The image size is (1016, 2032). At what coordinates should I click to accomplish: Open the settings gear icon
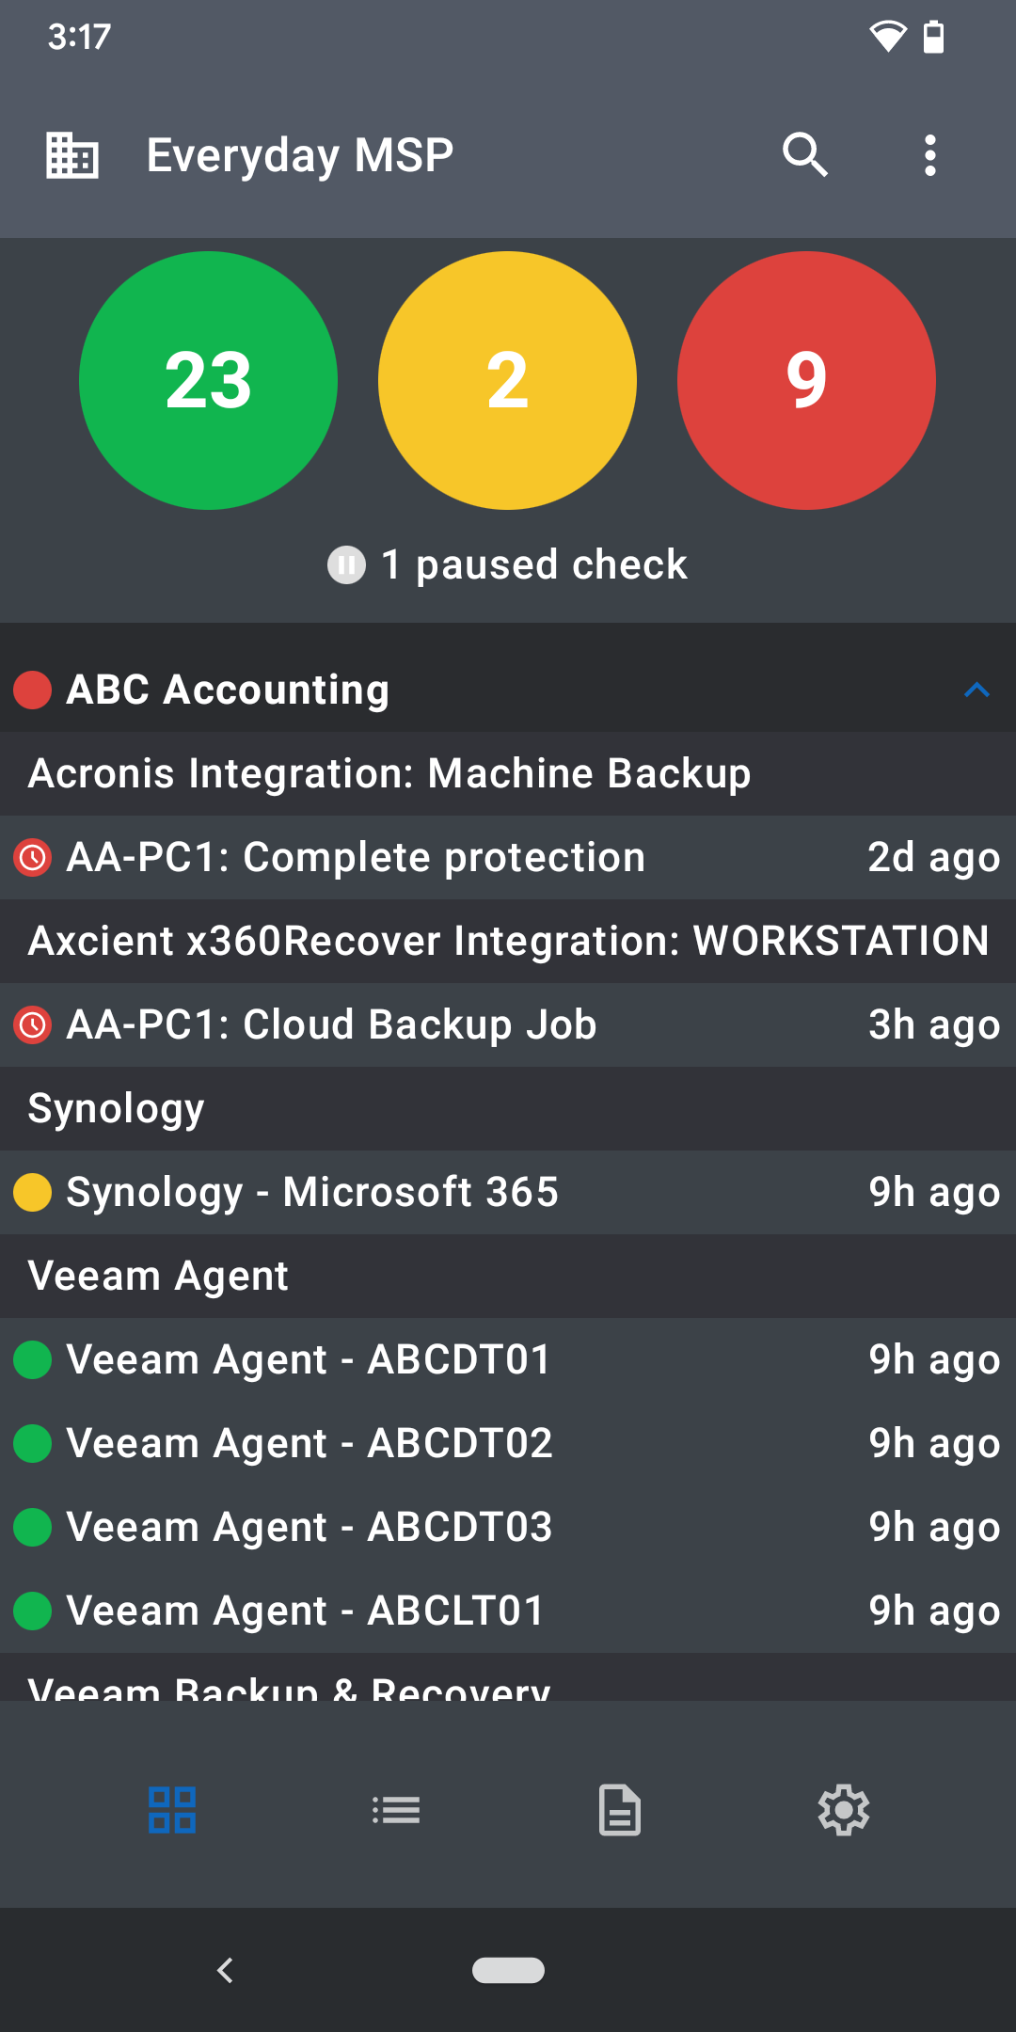pos(844,1810)
